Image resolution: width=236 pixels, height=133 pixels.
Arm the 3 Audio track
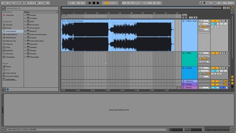225,68
